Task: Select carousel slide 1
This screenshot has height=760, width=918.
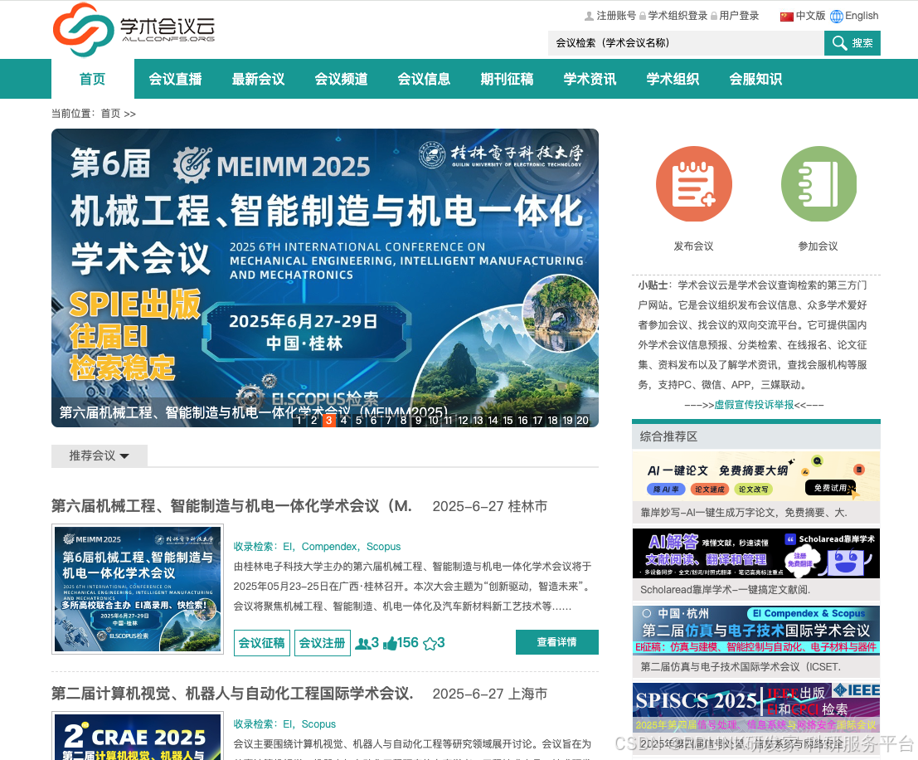Action: [299, 420]
